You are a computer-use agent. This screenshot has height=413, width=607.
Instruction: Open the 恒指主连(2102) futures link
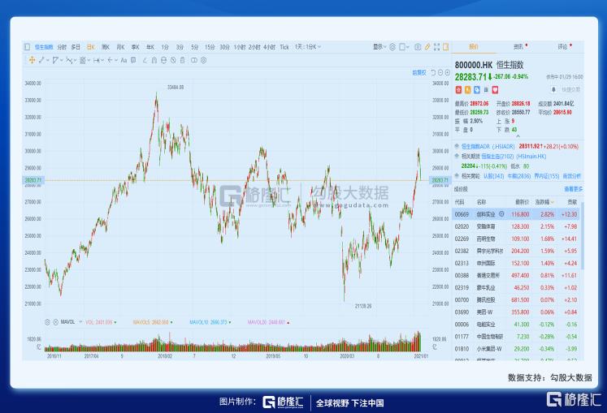click(514, 157)
